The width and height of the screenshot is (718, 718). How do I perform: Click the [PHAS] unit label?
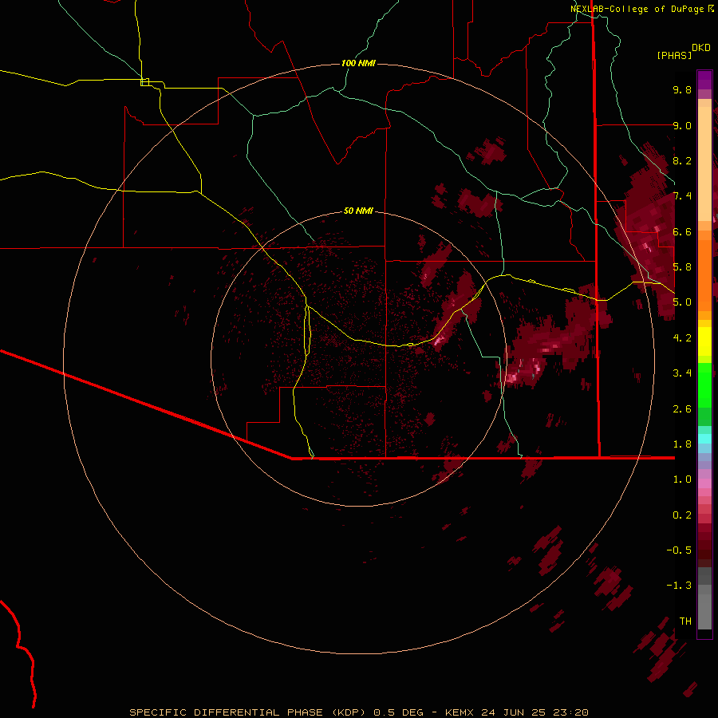click(674, 55)
